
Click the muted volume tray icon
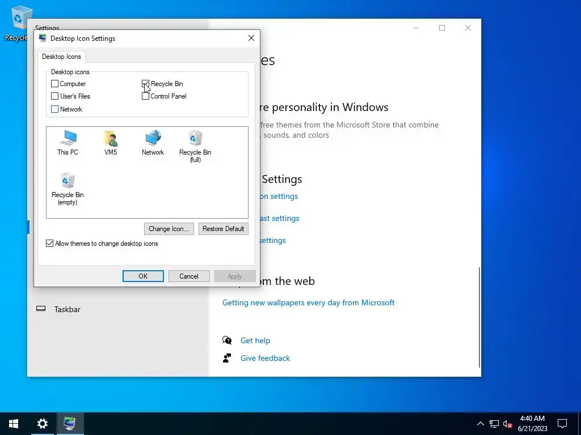pyautogui.click(x=507, y=424)
